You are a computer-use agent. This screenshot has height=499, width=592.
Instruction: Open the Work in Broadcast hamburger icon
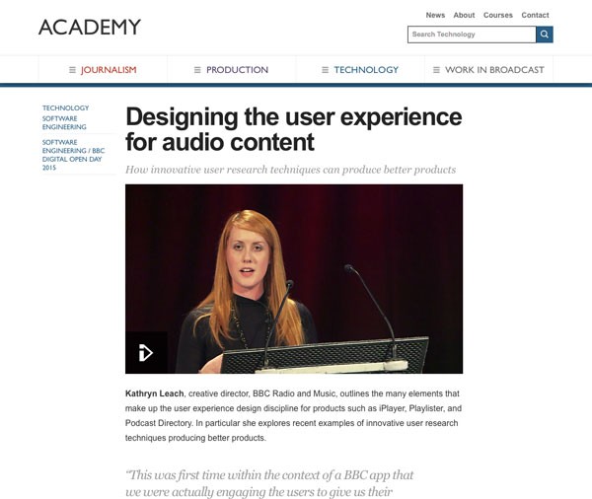tap(436, 70)
